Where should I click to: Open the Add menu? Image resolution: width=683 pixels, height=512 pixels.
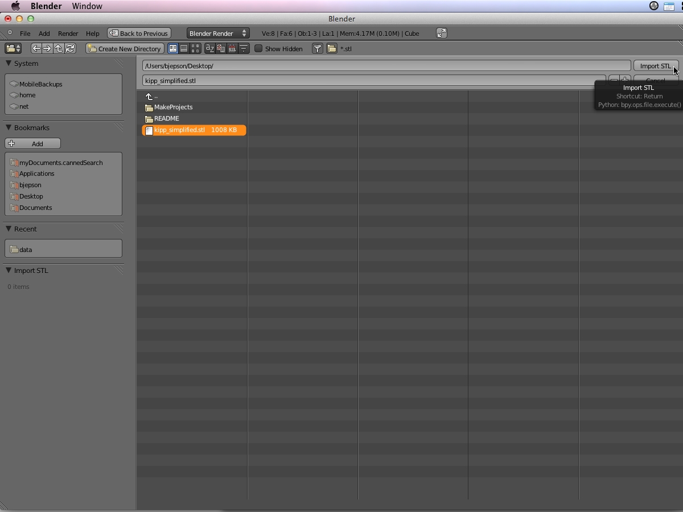pyautogui.click(x=44, y=33)
